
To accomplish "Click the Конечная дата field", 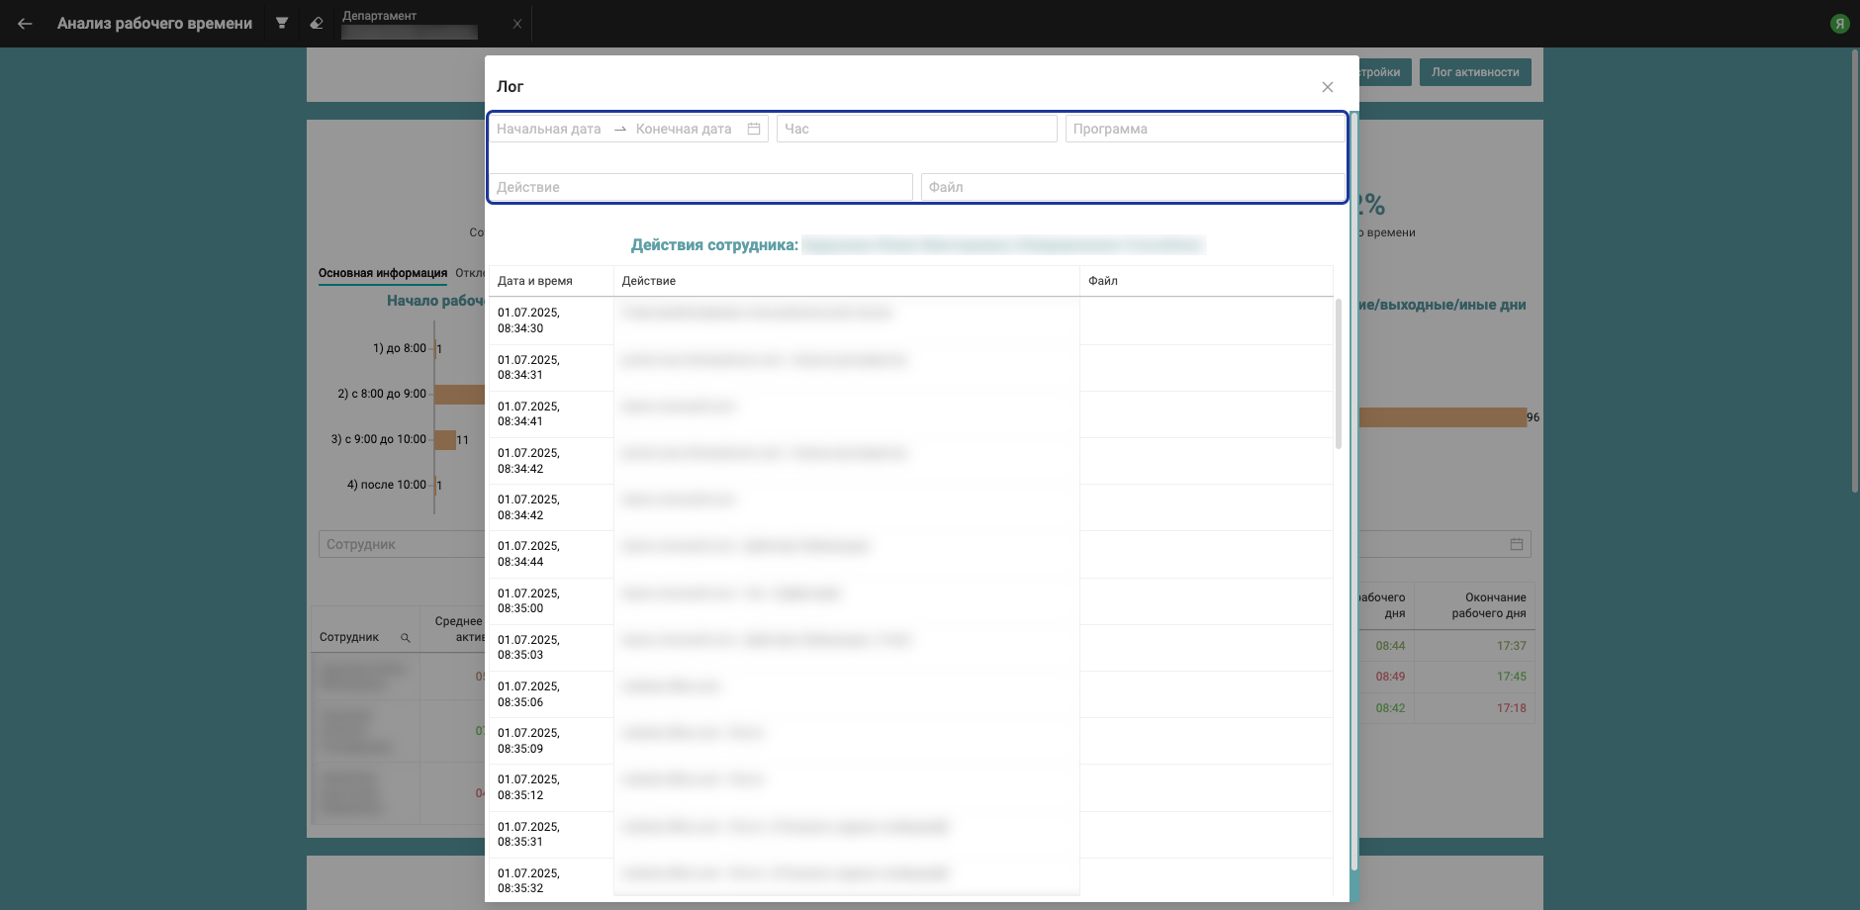I will [x=684, y=129].
